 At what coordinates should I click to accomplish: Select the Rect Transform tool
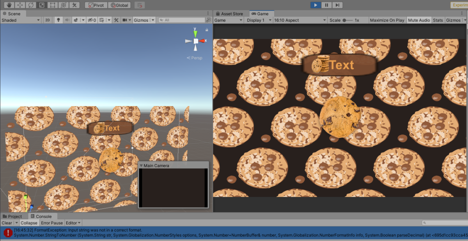(x=52, y=5)
